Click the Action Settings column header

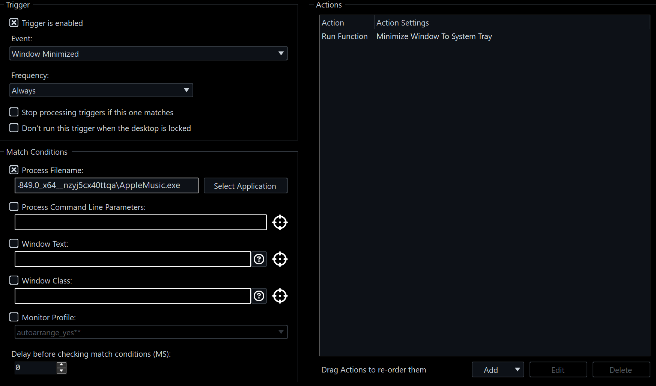tap(402, 23)
